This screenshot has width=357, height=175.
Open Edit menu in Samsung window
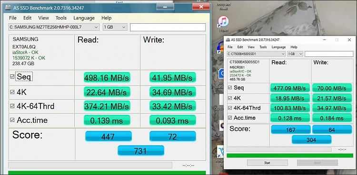point(27,18)
